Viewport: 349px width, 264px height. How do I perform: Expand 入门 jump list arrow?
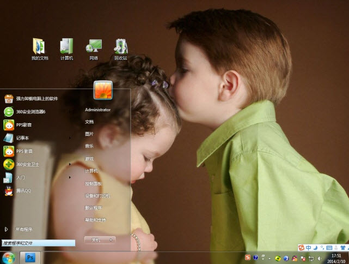point(70,177)
